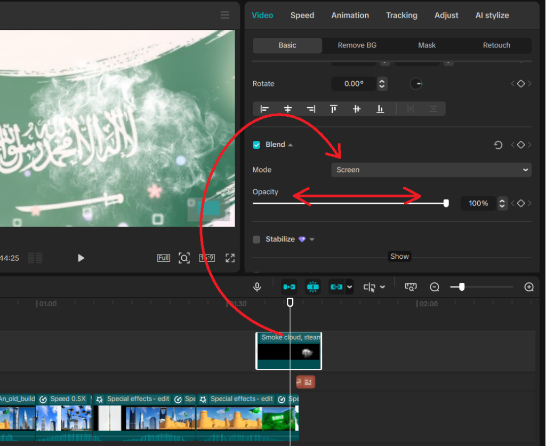The width and height of the screenshot is (546, 446).
Task: Open the preview panel hamburger menu
Action: pos(225,15)
